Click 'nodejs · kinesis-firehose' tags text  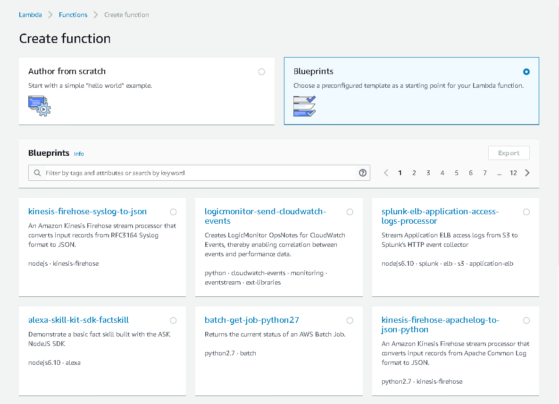tap(64, 263)
